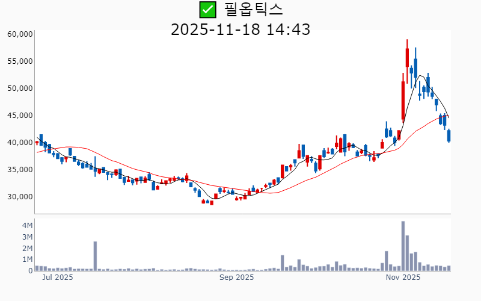Image resolution: width=481 pixels, height=301 pixels.
Task: Click the tallest volume bar in November
Action: pos(403,247)
